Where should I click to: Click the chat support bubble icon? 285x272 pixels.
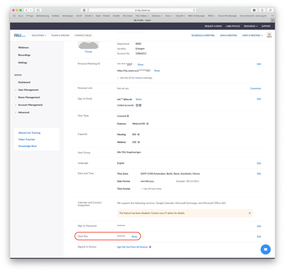coord(266,249)
